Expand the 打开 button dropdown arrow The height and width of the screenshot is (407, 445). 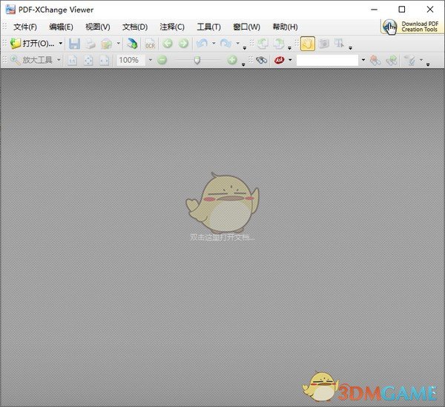pyautogui.click(x=61, y=44)
